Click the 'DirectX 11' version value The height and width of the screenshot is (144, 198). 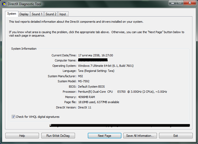pos(85,107)
